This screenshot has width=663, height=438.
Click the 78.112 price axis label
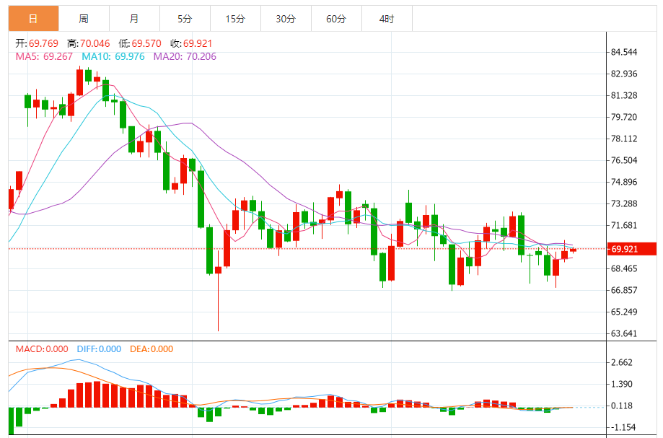coord(623,139)
